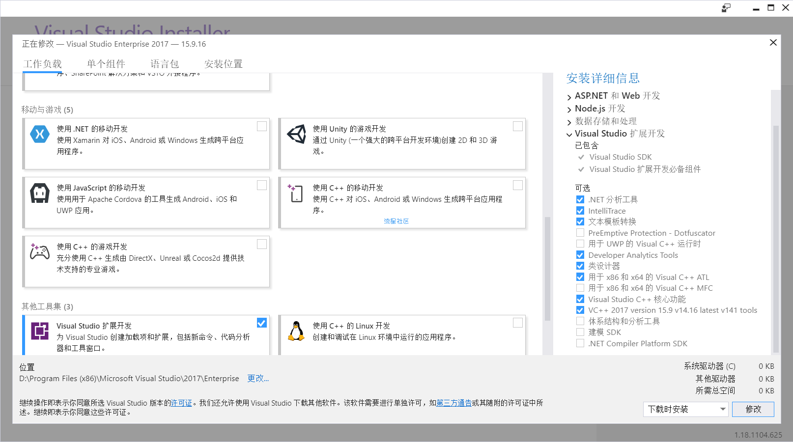Viewport: 793px width, 442px height.
Task: Enable .NET Compiler Platform SDK option
Action: pos(580,343)
